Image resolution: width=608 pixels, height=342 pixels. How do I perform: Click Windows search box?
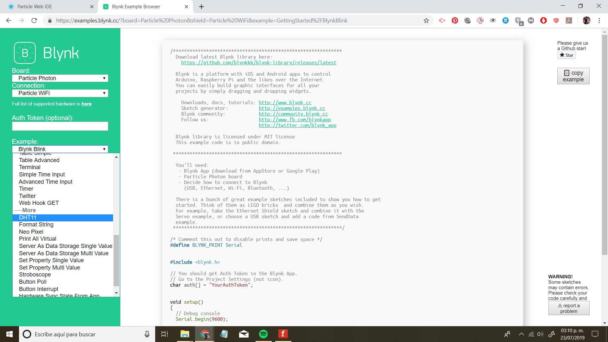click(87, 334)
